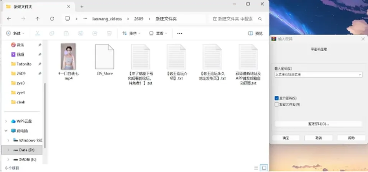Image resolution: width=368 pixels, height=172 pixels.
Task: Expand the E: drive node
Action: [x=8, y=160]
